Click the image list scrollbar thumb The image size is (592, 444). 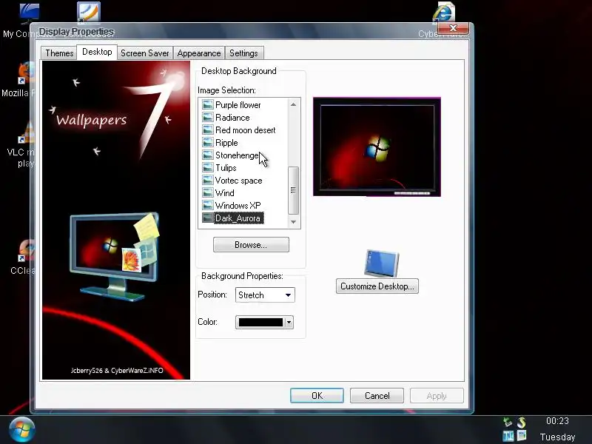293,190
